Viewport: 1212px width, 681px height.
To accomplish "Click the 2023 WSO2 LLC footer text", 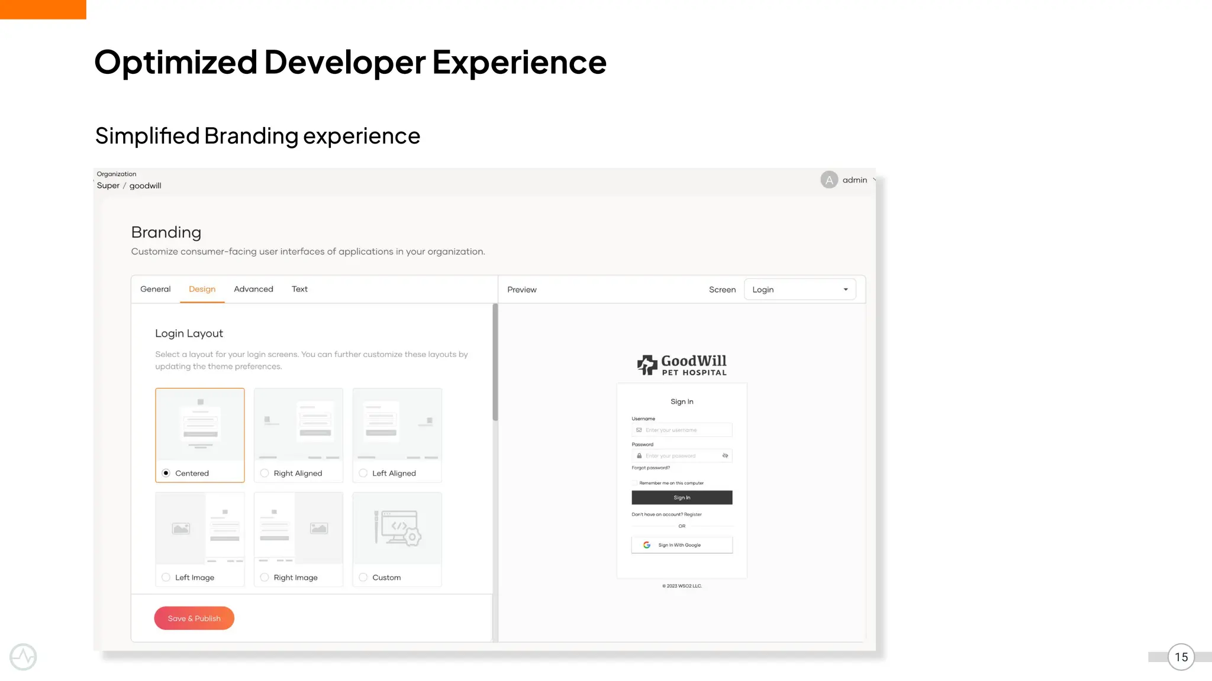I will pos(682,586).
